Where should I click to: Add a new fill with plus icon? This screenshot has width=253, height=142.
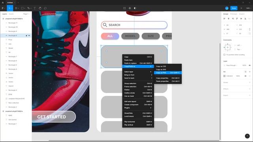point(250,72)
